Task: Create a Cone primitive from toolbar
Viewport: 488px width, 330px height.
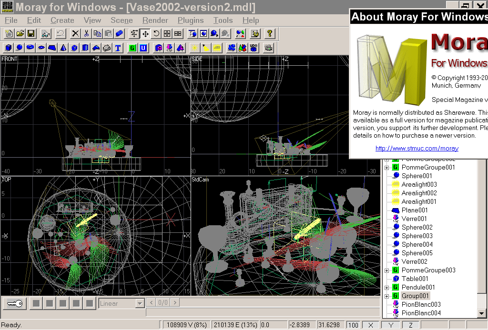Action: point(63,48)
